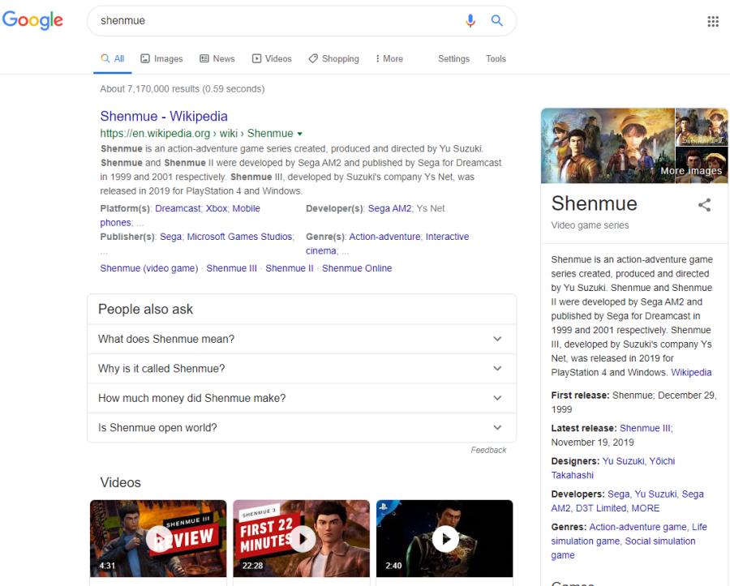Switch to the Images tab
Image resolution: width=730 pixels, height=586 pixels.
pos(161,59)
